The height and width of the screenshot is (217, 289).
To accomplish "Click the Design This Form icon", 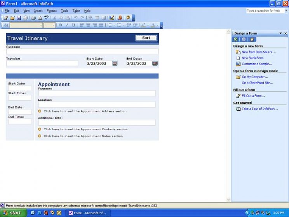I will click(x=111, y=18).
